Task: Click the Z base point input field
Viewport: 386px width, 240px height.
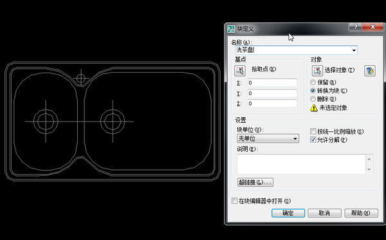Action: (271, 104)
